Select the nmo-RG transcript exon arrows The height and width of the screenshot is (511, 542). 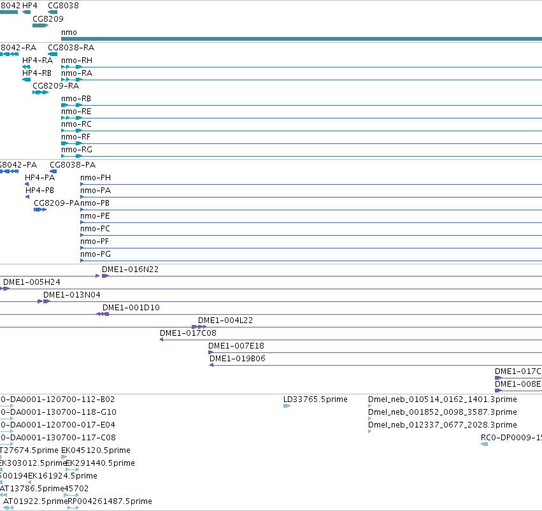[71, 156]
